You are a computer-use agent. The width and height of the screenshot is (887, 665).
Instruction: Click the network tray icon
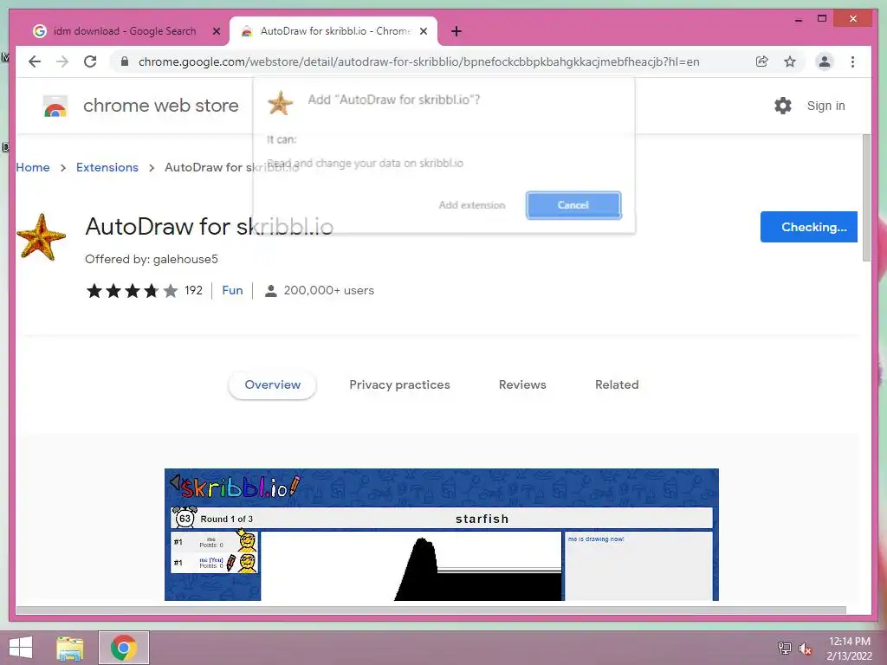coord(784,648)
